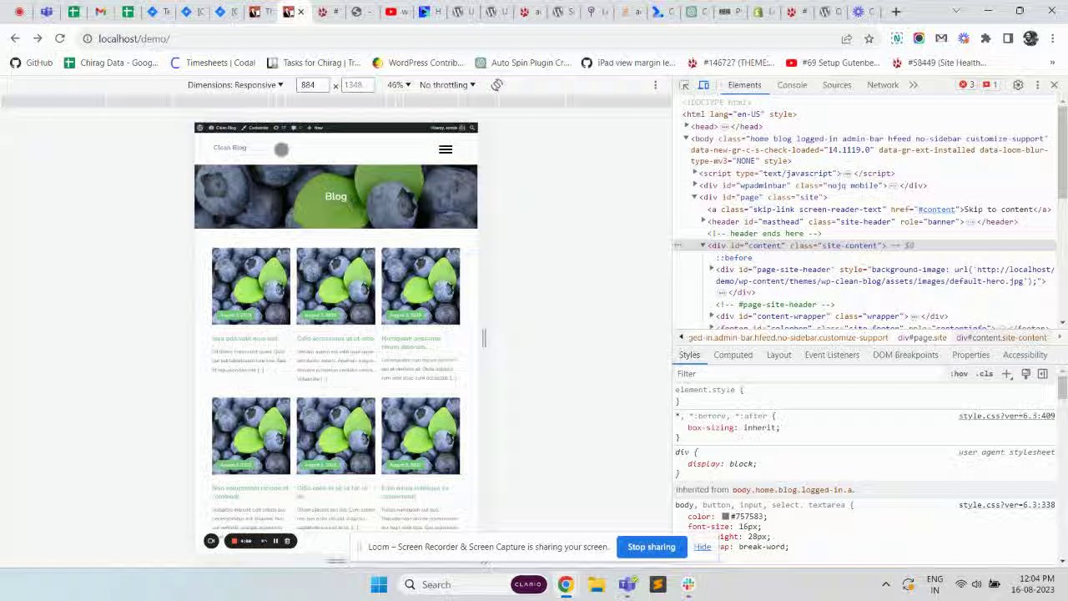Viewport: 1068px width, 601px height.
Task: Open device toolbar more options menu
Action: [655, 85]
